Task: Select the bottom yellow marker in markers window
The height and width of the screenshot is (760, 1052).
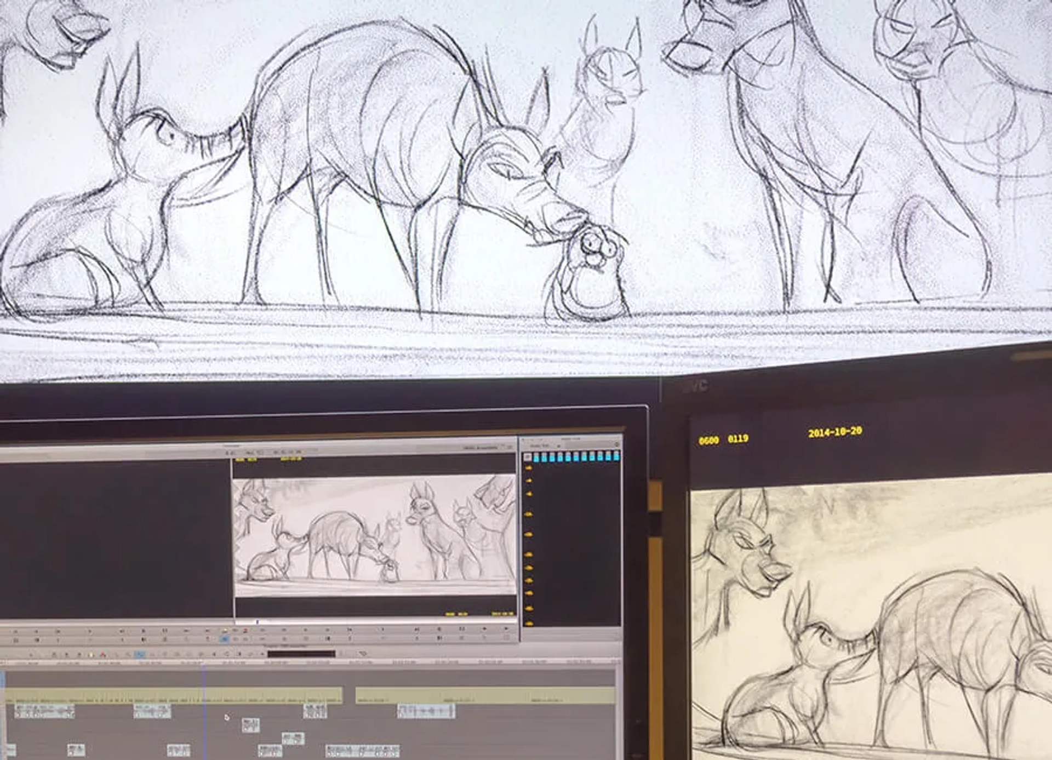Action: tap(529, 624)
